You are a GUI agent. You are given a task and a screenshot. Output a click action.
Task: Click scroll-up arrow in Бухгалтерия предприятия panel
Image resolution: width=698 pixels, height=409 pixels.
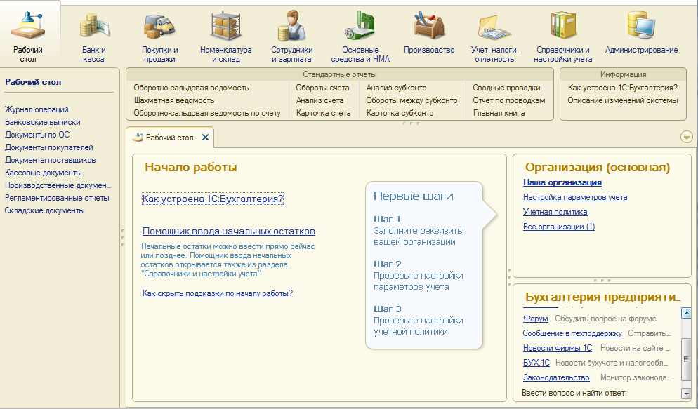(x=686, y=313)
